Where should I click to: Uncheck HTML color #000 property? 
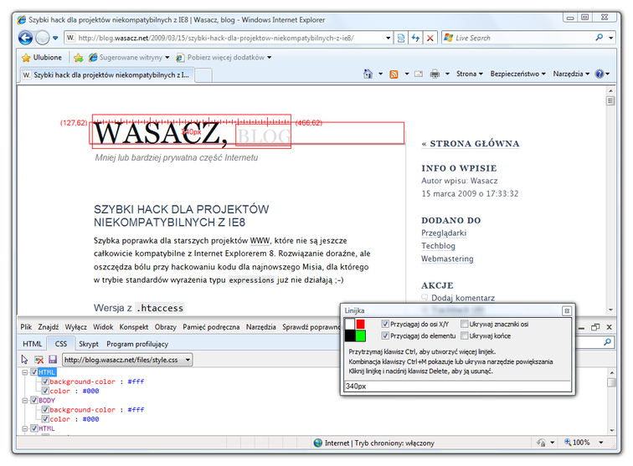45,391
